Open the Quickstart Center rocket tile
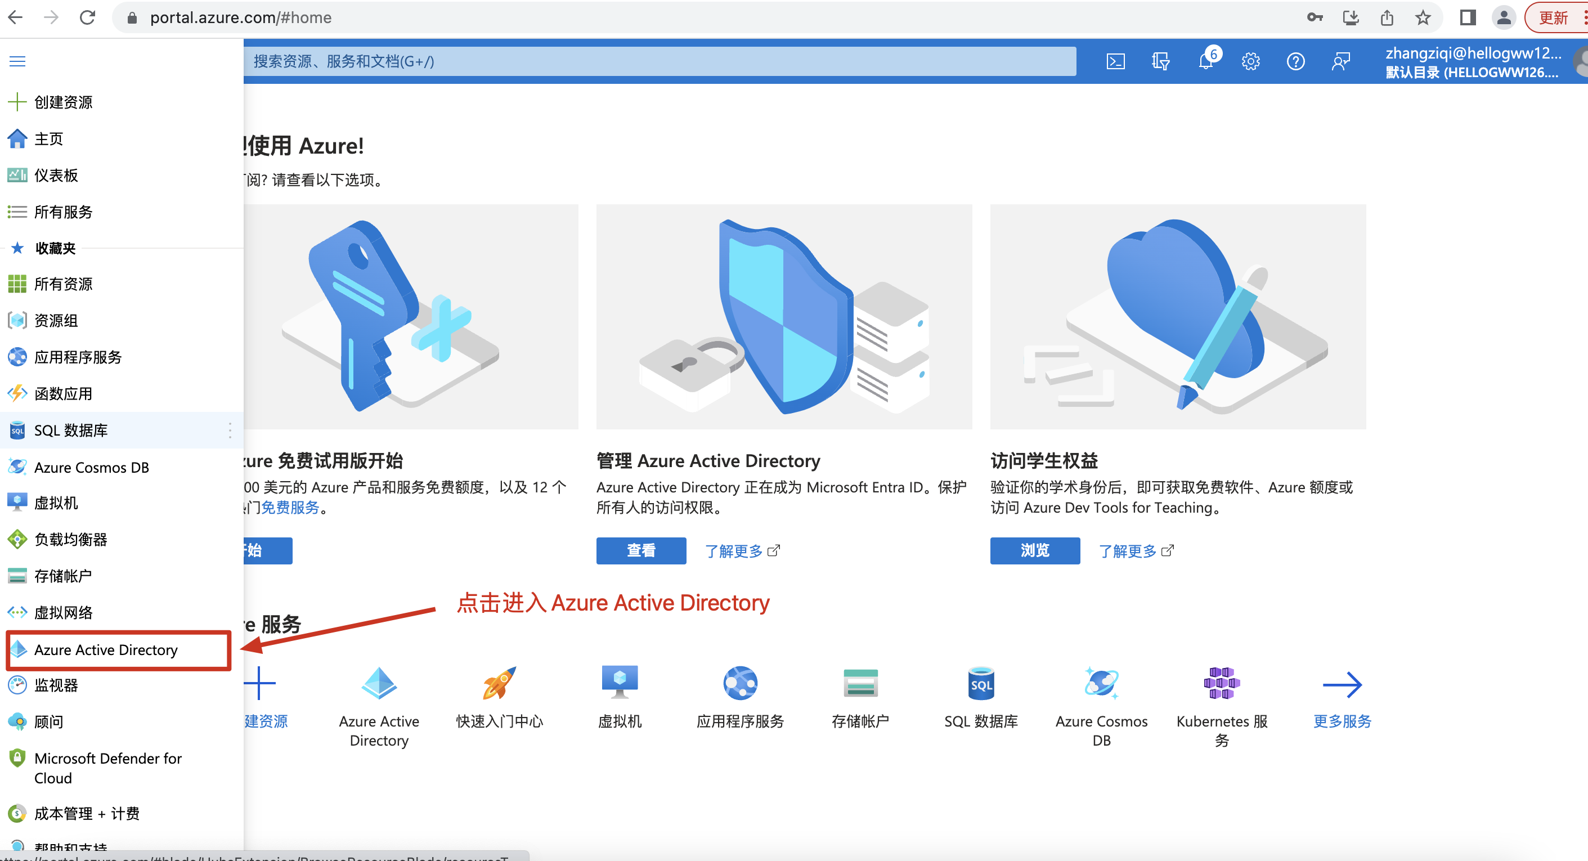The image size is (1588, 861). [499, 698]
